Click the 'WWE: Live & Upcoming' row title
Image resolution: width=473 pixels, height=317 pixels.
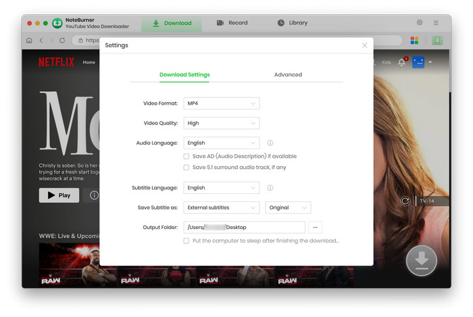coord(70,236)
